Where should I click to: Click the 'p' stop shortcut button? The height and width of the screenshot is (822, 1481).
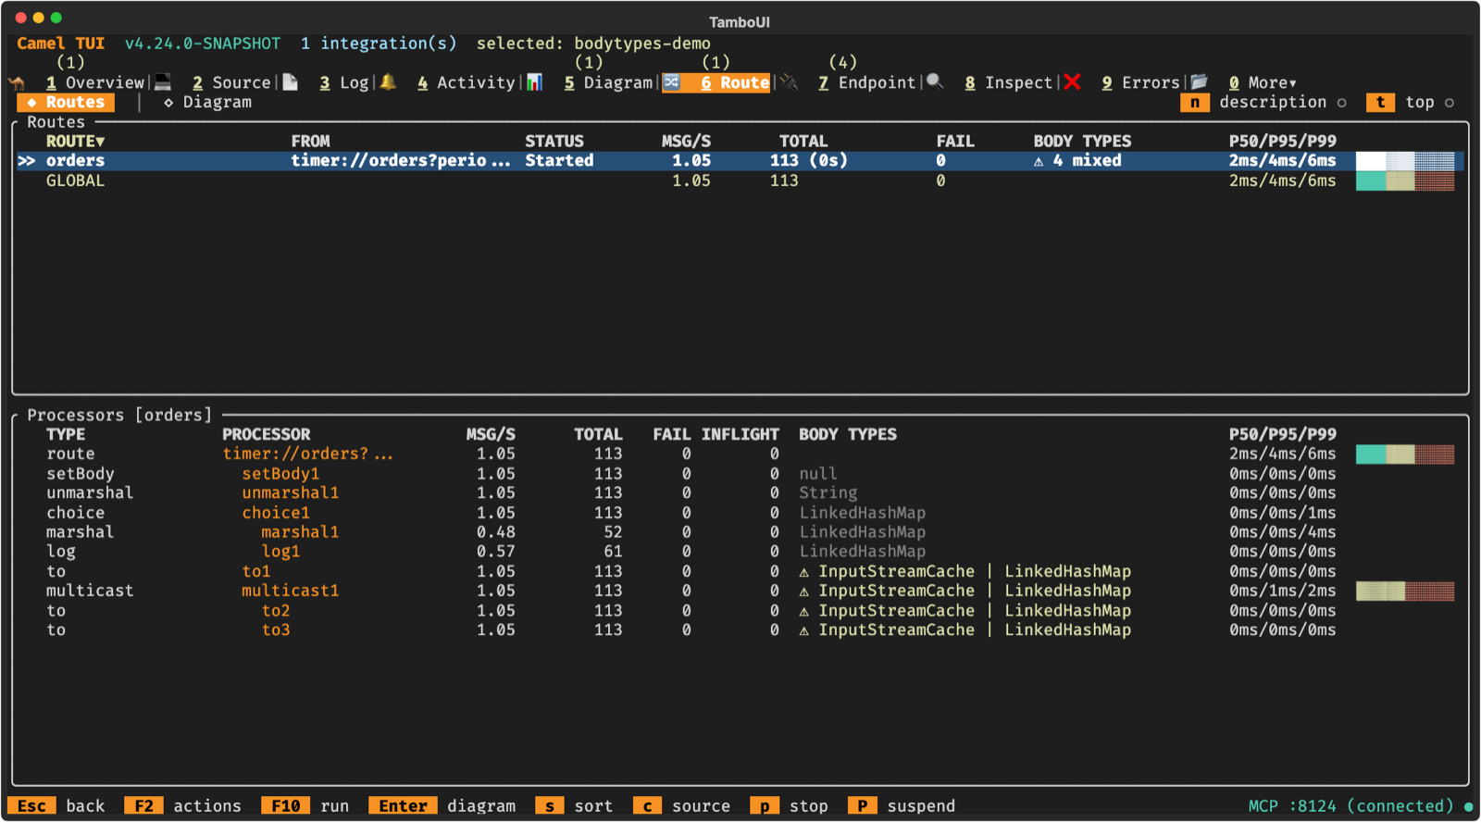(x=789, y=806)
